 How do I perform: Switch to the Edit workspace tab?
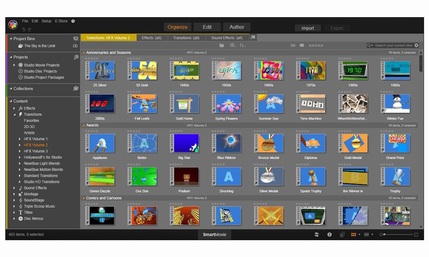point(207,27)
